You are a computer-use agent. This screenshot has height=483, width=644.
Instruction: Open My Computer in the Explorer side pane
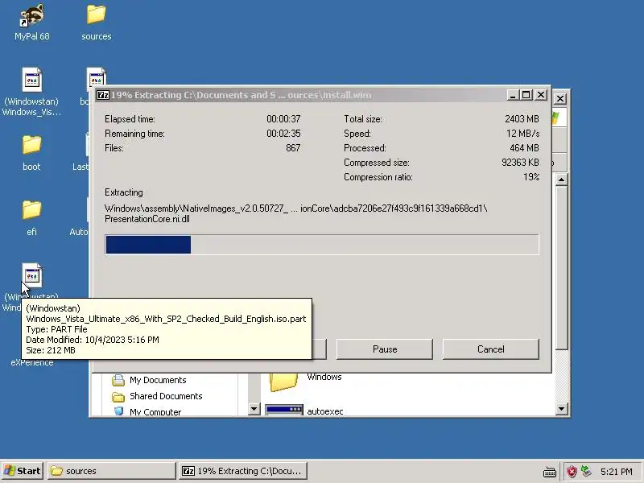coord(147,411)
